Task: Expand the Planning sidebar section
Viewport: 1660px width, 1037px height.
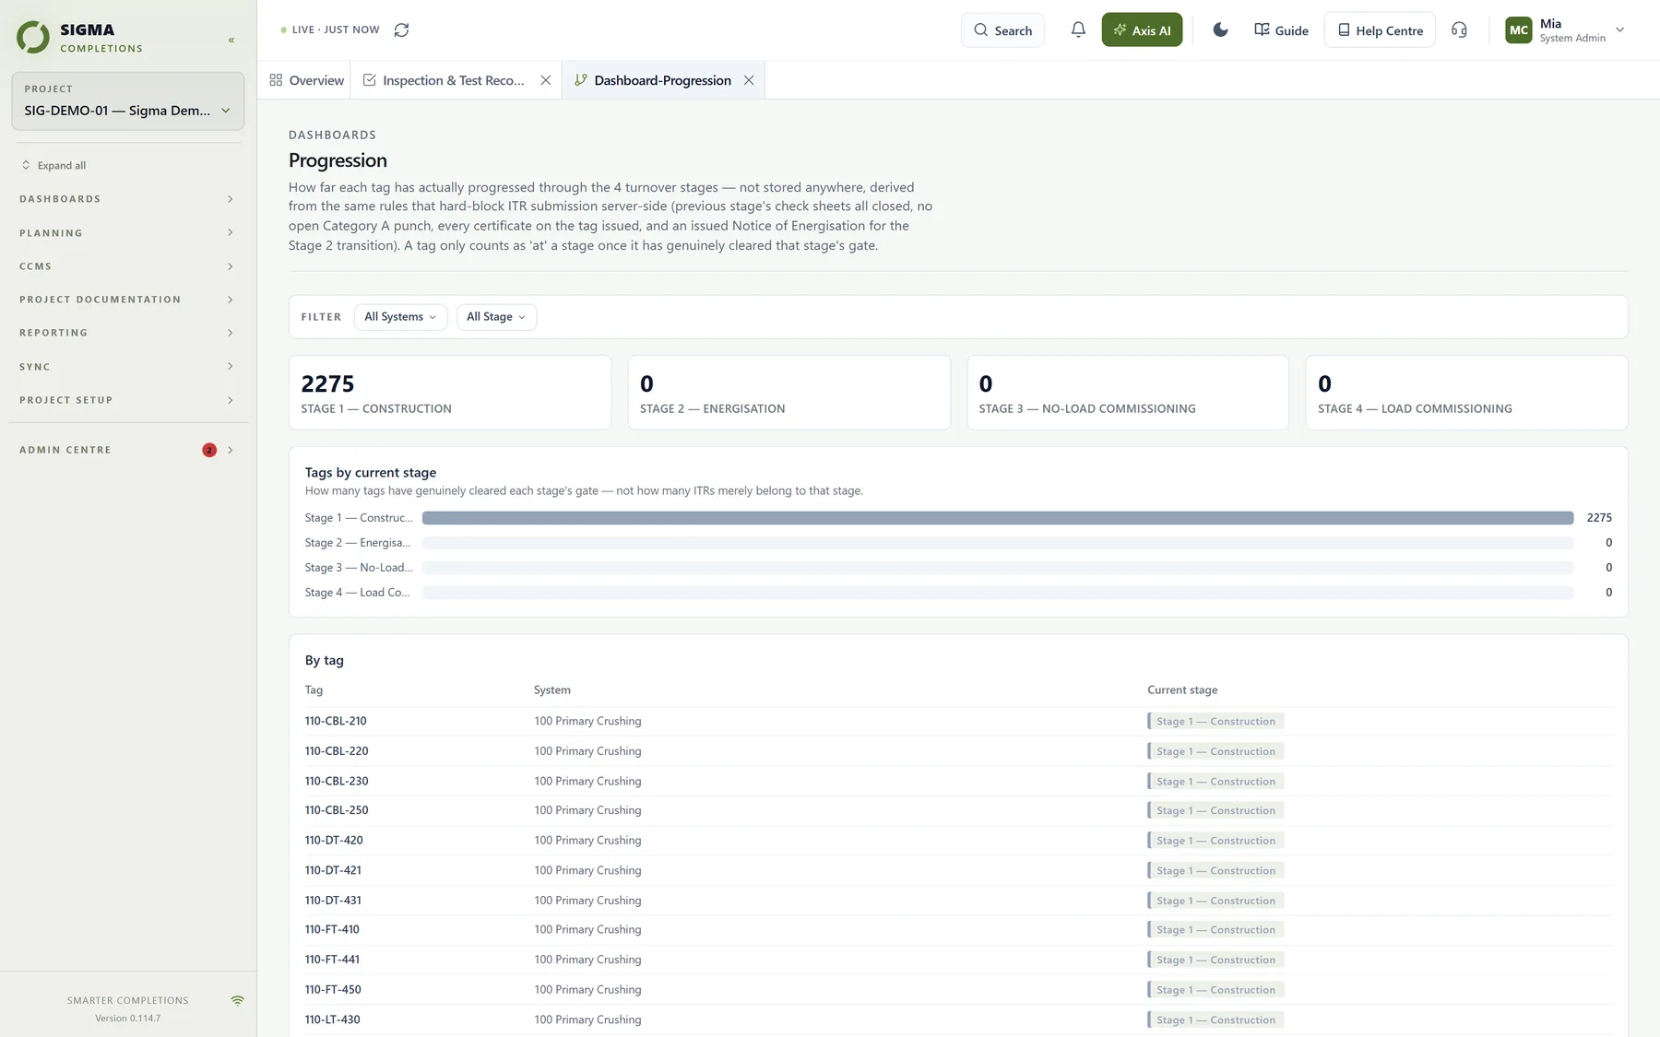Action: point(127,232)
